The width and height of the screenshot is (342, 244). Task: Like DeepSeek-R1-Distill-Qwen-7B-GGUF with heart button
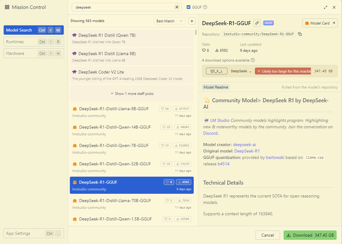coord(165,145)
